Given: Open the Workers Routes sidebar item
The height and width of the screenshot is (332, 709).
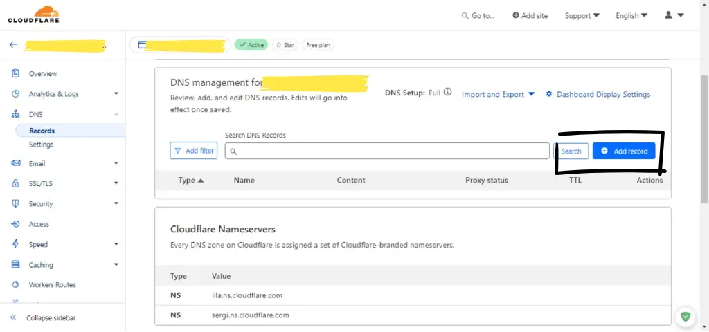Looking at the screenshot, I should [52, 285].
